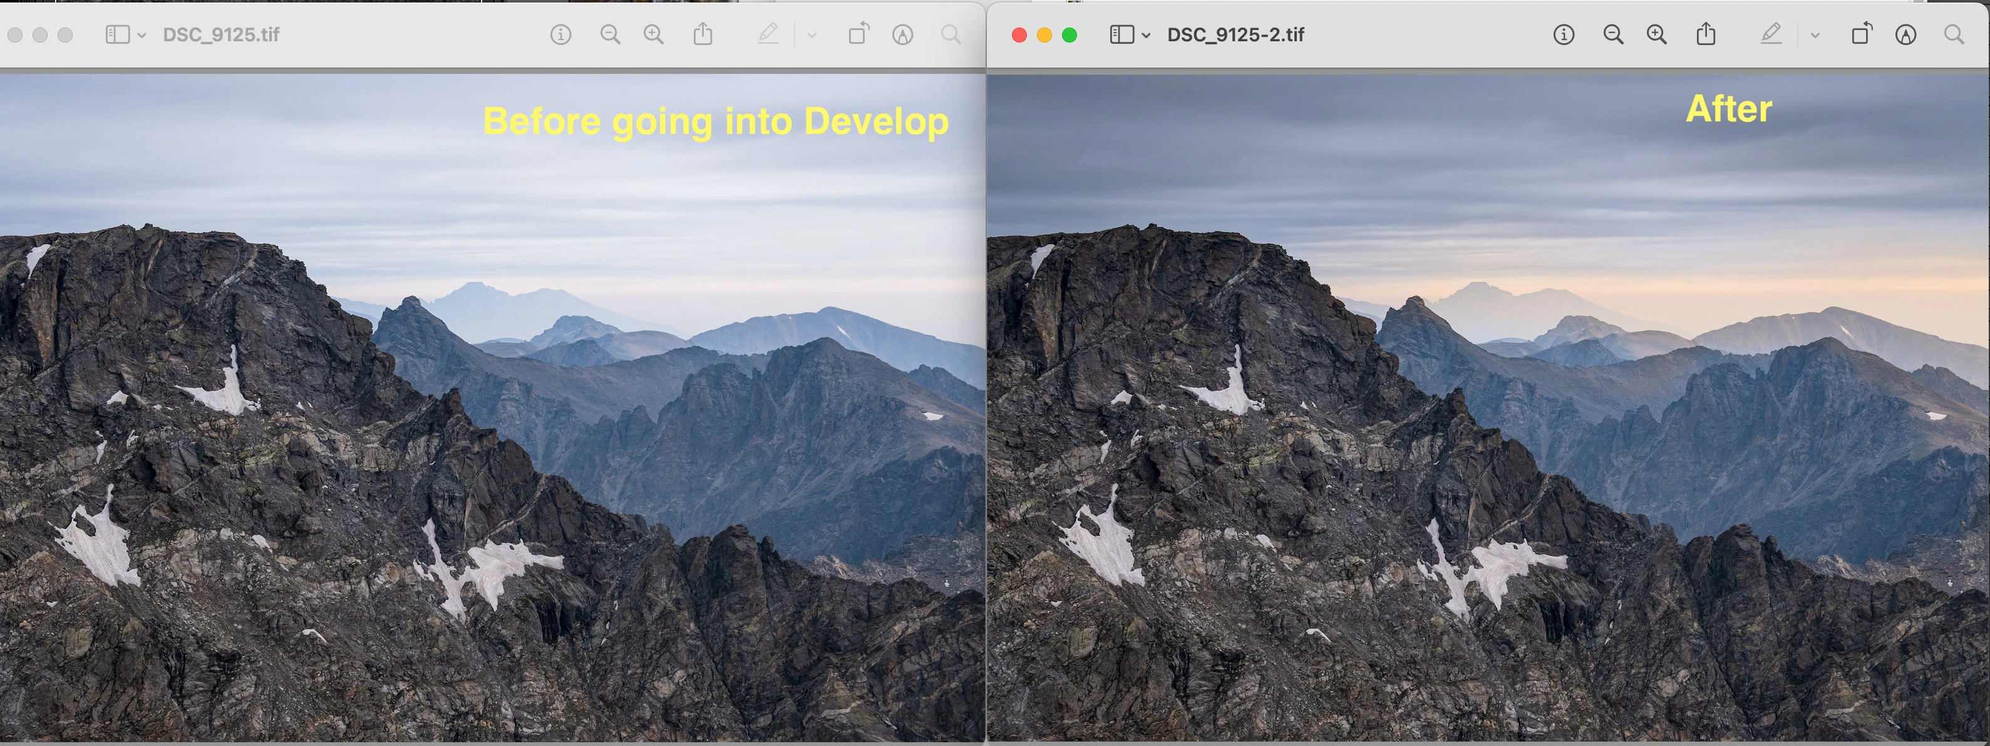Zoom in on the DSC_9125-2.tif image
1990x746 pixels.
point(1656,35)
